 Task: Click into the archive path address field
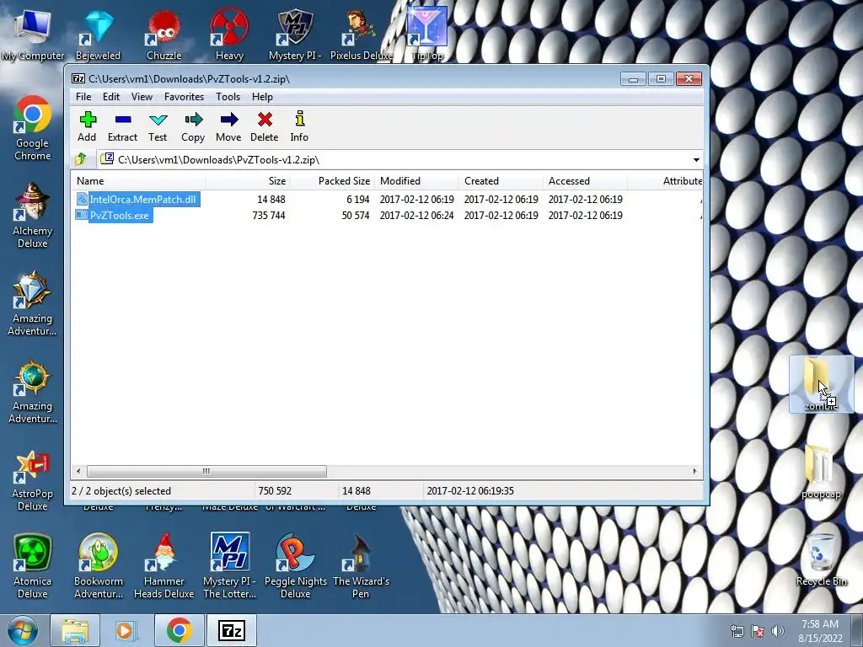click(x=396, y=159)
